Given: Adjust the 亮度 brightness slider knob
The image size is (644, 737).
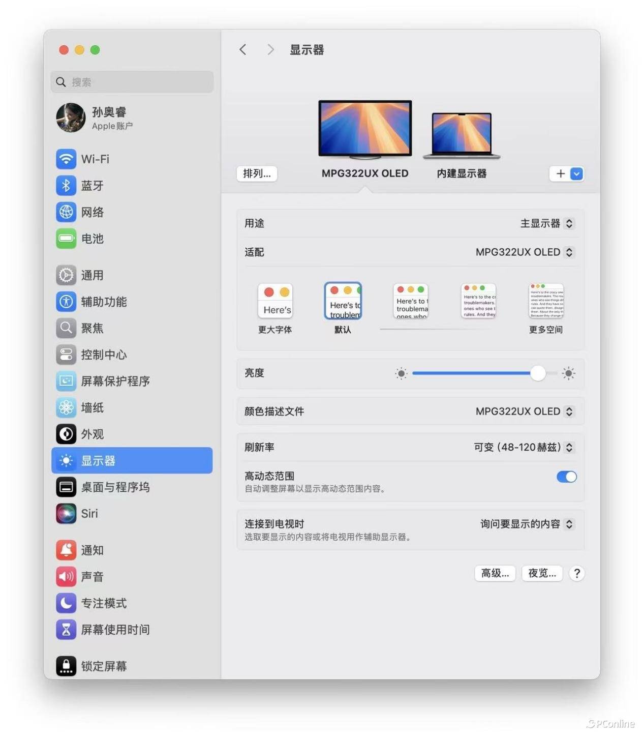Looking at the screenshot, I should coord(538,373).
